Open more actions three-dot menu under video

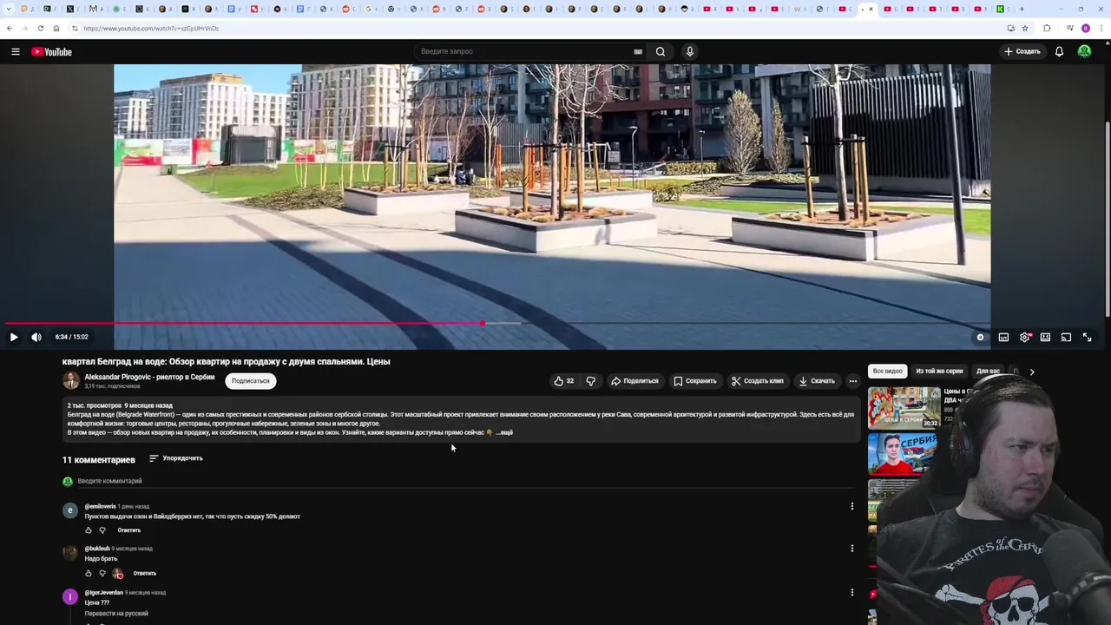pos(853,381)
